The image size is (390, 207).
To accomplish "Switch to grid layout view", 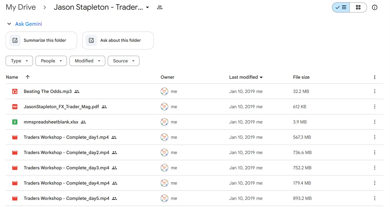I will pos(358,7).
